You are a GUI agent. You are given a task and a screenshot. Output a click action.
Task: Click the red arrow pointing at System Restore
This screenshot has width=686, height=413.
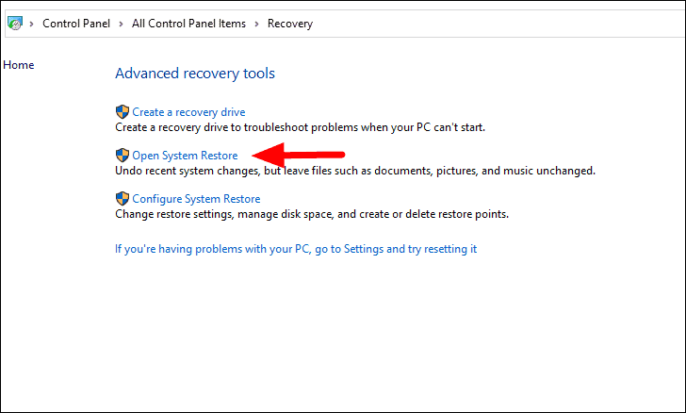click(299, 155)
